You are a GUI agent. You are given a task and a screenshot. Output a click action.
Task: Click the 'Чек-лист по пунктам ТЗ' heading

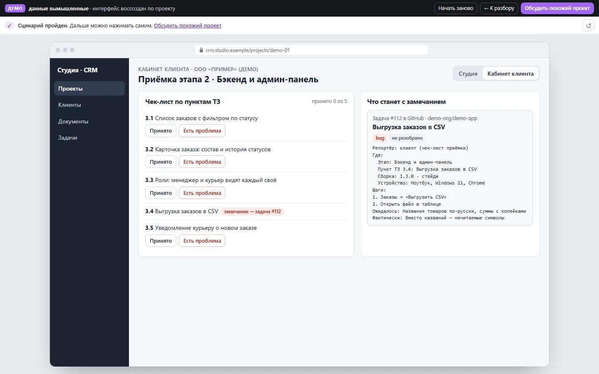pos(183,102)
